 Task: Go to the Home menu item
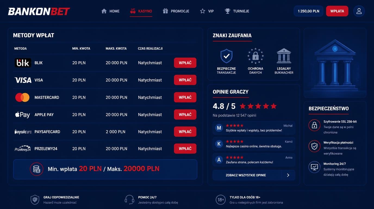click(x=110, y=11)
